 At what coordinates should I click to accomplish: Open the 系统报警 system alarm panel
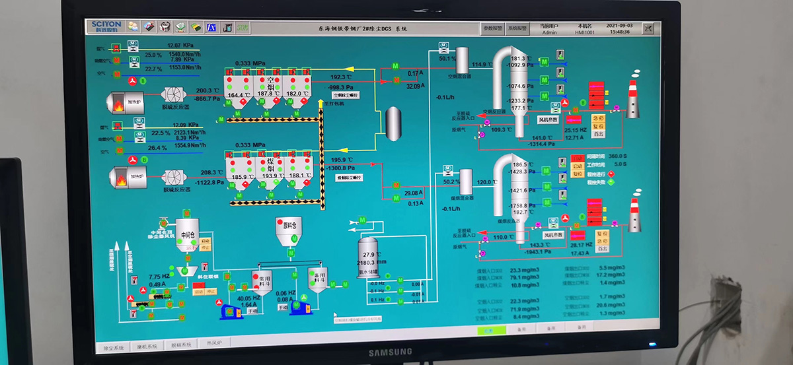517,28
